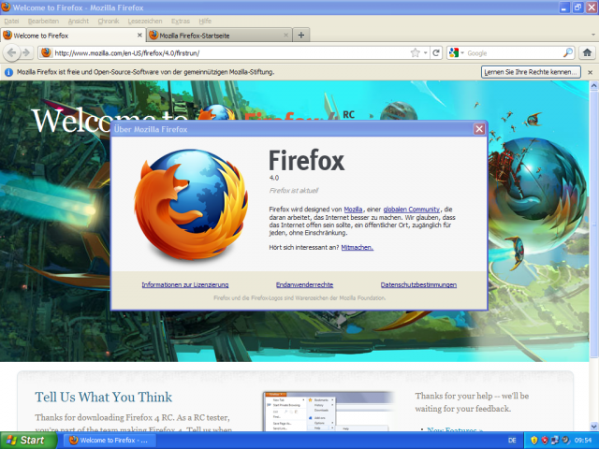Click the network computers tray icon

(x=555, y=441)
